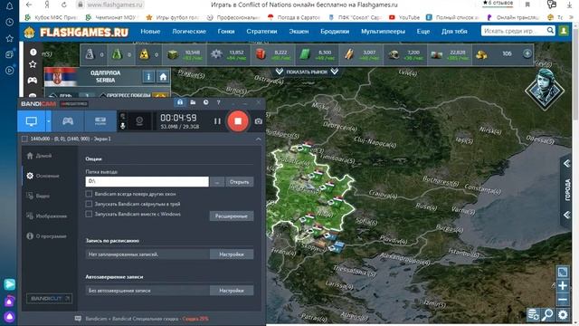This screenshot has width=579, height=326.
Task: Collapse the Bandicam settings panel chevron
Action: pyautogui.click(x=258, y=139)
